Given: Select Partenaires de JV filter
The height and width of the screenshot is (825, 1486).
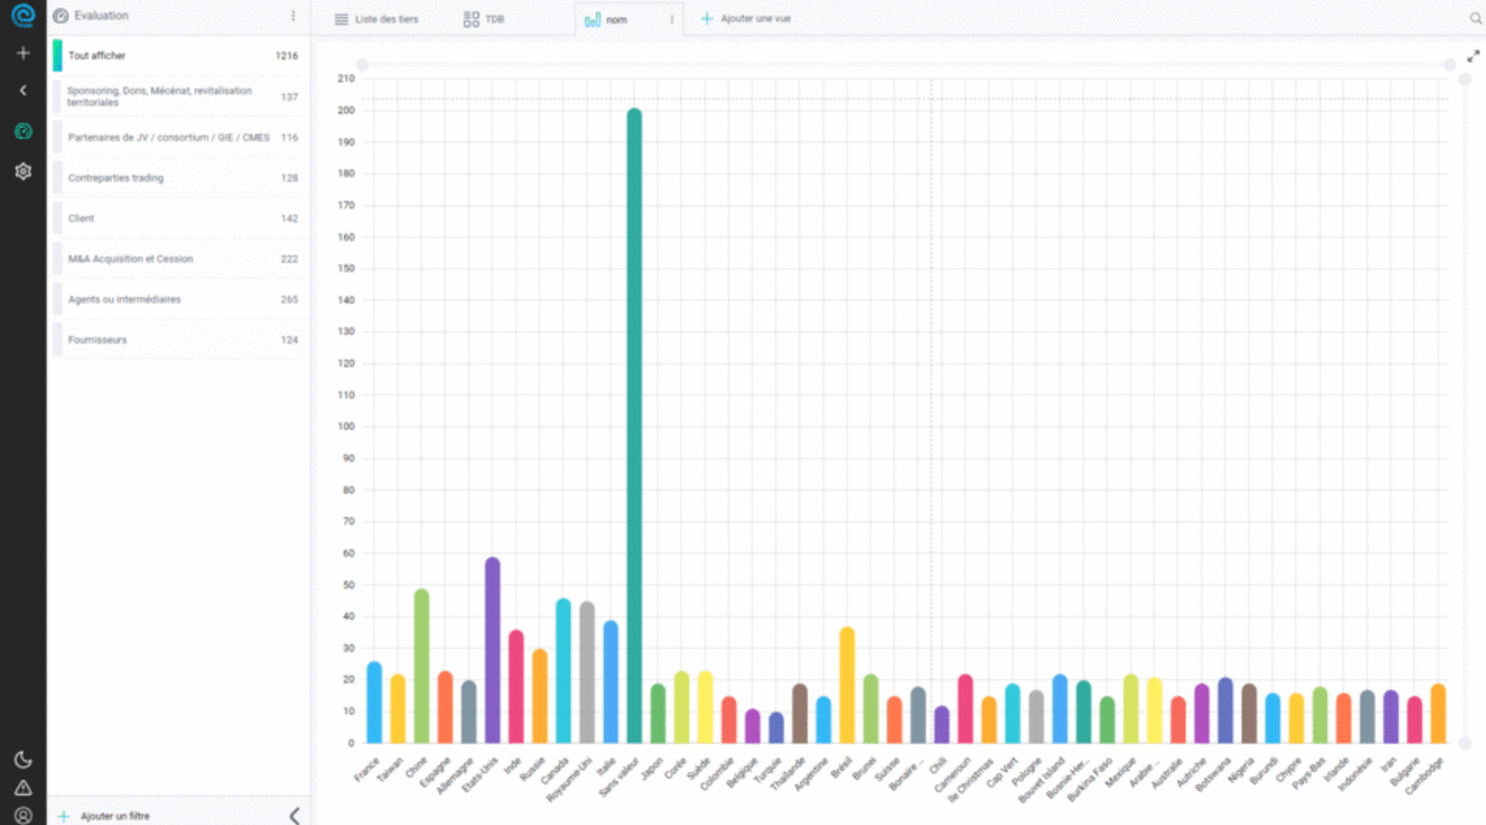Looking at the screenshot, I should tap(180, 137).
